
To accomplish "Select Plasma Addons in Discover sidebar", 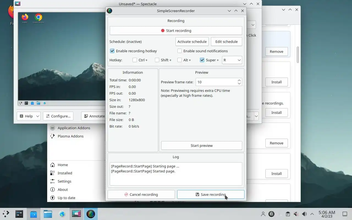I will (70, 136).
